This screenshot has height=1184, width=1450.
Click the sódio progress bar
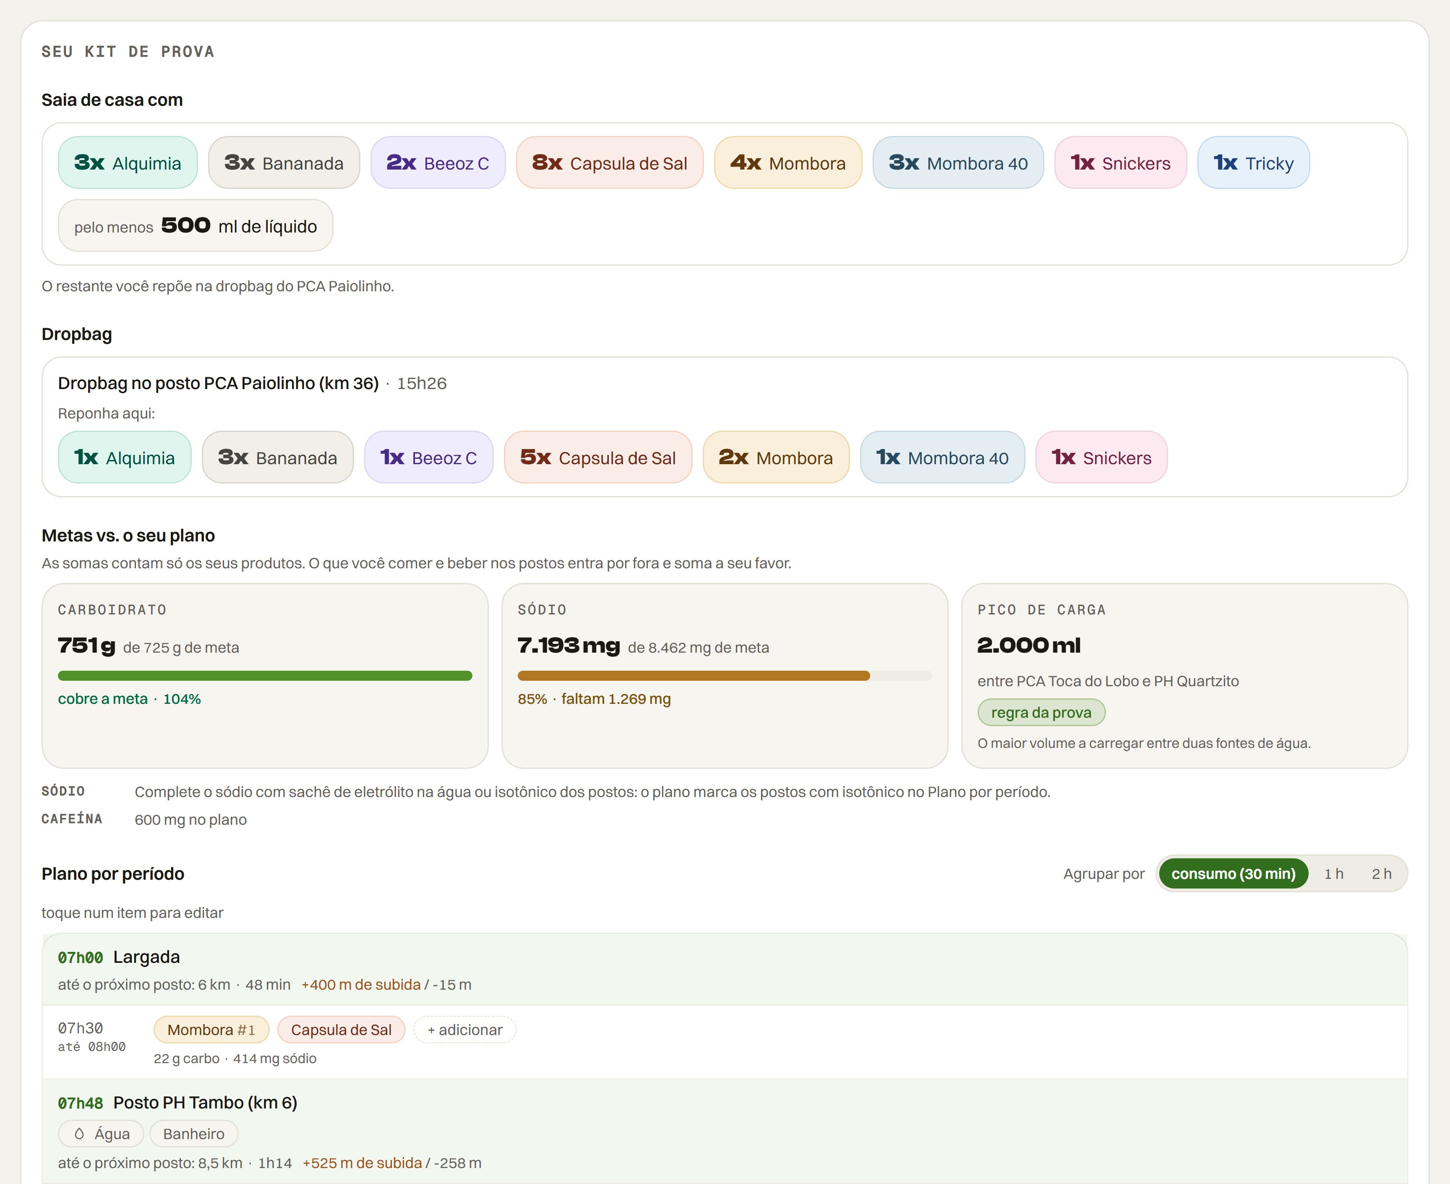[725, 676]
